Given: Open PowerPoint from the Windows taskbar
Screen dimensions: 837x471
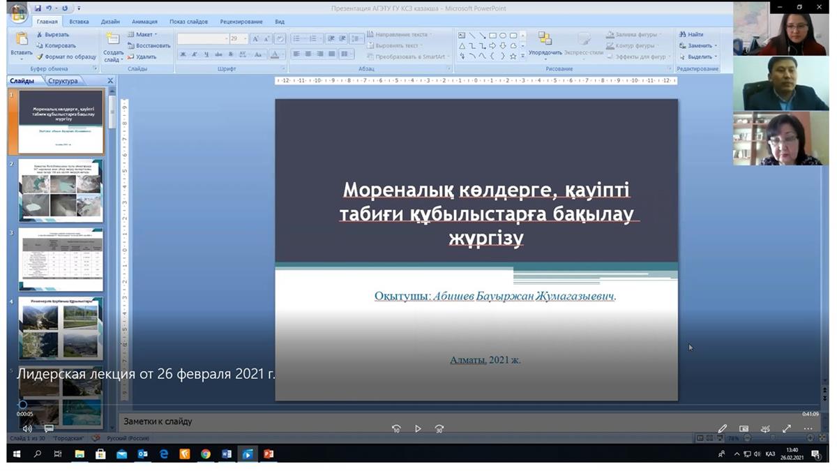Looking at the screenshot, I should 268,454.
